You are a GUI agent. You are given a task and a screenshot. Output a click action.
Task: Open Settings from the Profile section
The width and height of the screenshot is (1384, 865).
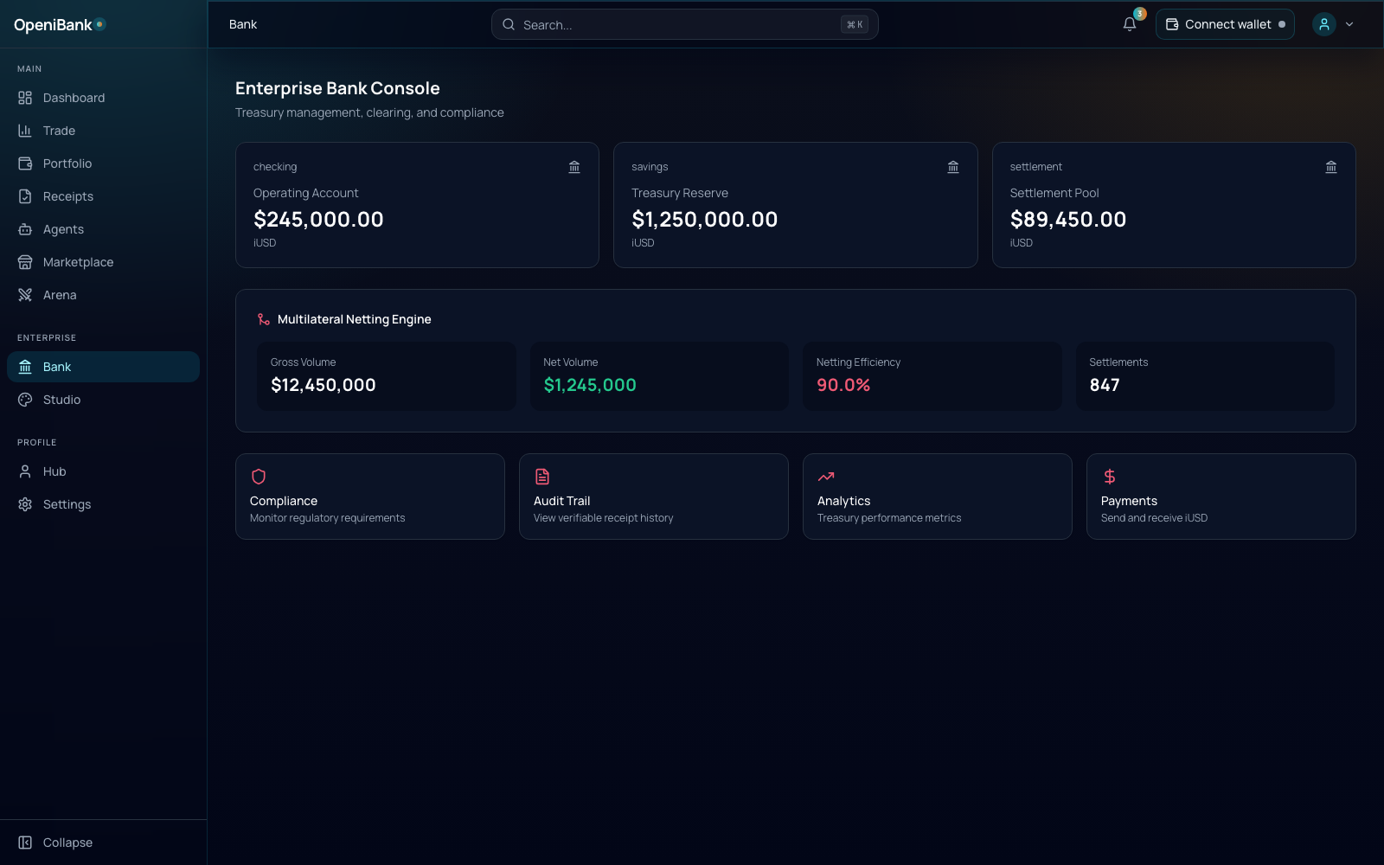pyautogui.click(x=67, y=503)
